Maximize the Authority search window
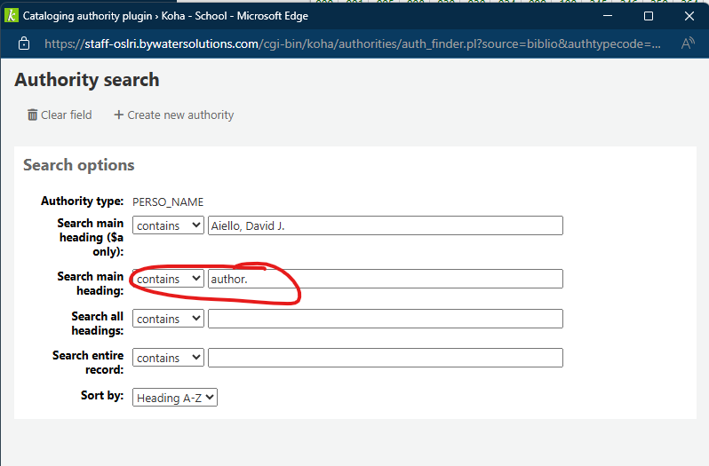709x466 pixels. point(649,16)
